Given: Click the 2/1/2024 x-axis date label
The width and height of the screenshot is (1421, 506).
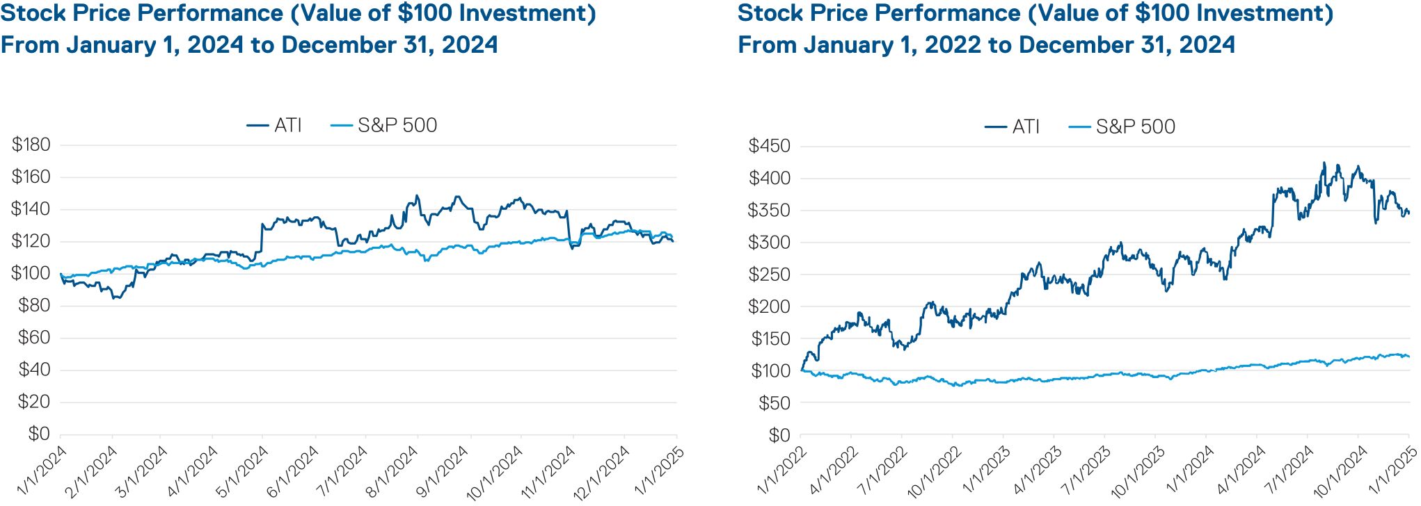Looking at the screenshot, I should coord(91,472).
